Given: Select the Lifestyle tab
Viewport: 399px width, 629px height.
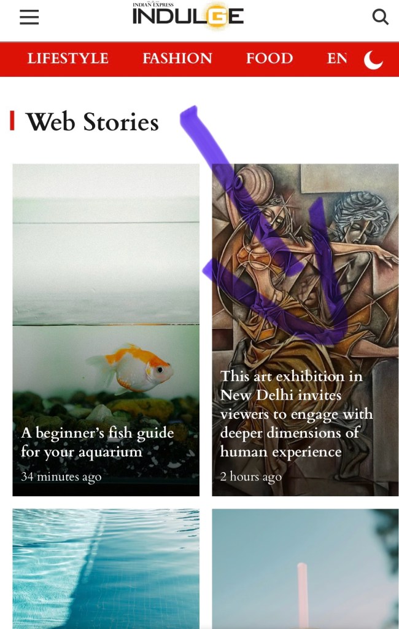Looking at the screenshot, I should click(68, 58).
